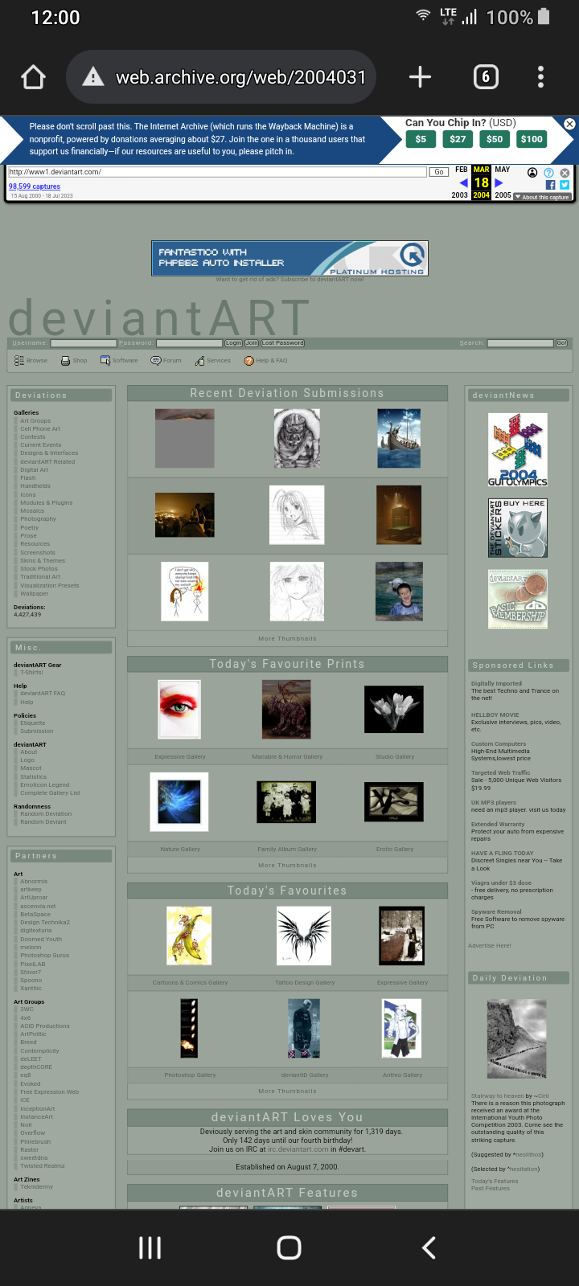Open the Photography gallery link
Viewport: 579px width, 1286px height.
coord(39,519)
